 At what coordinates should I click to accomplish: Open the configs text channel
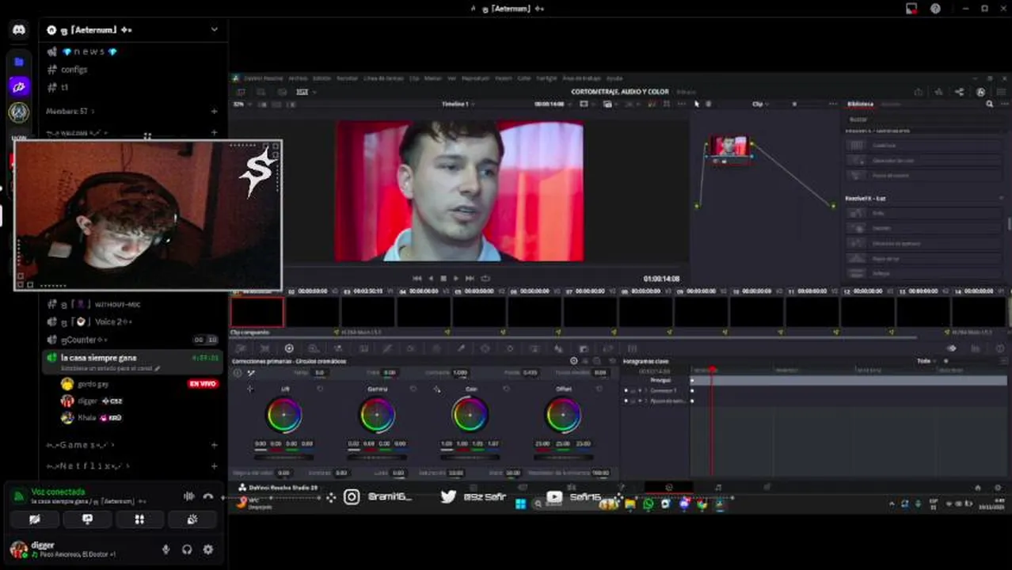[x=74, y=70]
